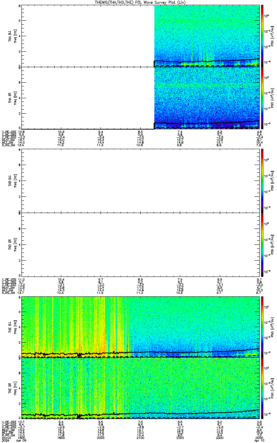The width and height of the screenshot is (277, 443).
Task: Click the PSD color bar beside THE B-parallel
Action: [x=262, y=388]
